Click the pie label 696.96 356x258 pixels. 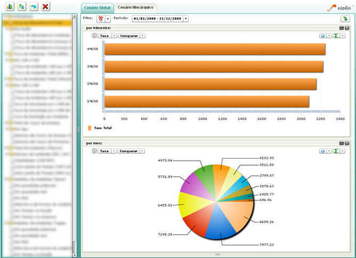tap(265, 200)
